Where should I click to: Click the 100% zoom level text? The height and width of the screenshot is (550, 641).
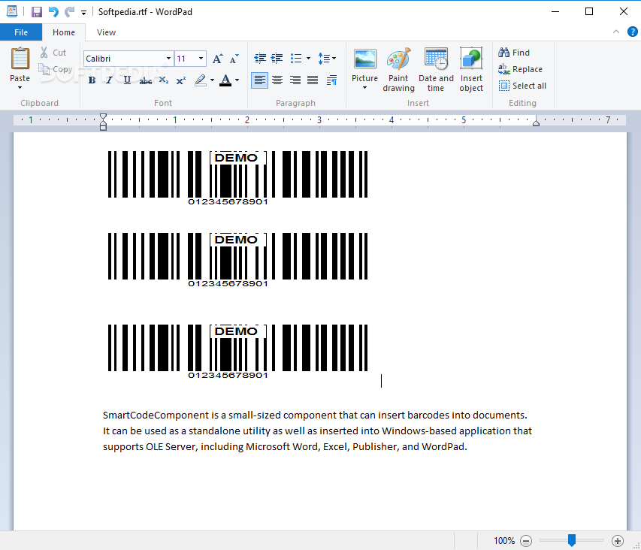coord(504,541)
